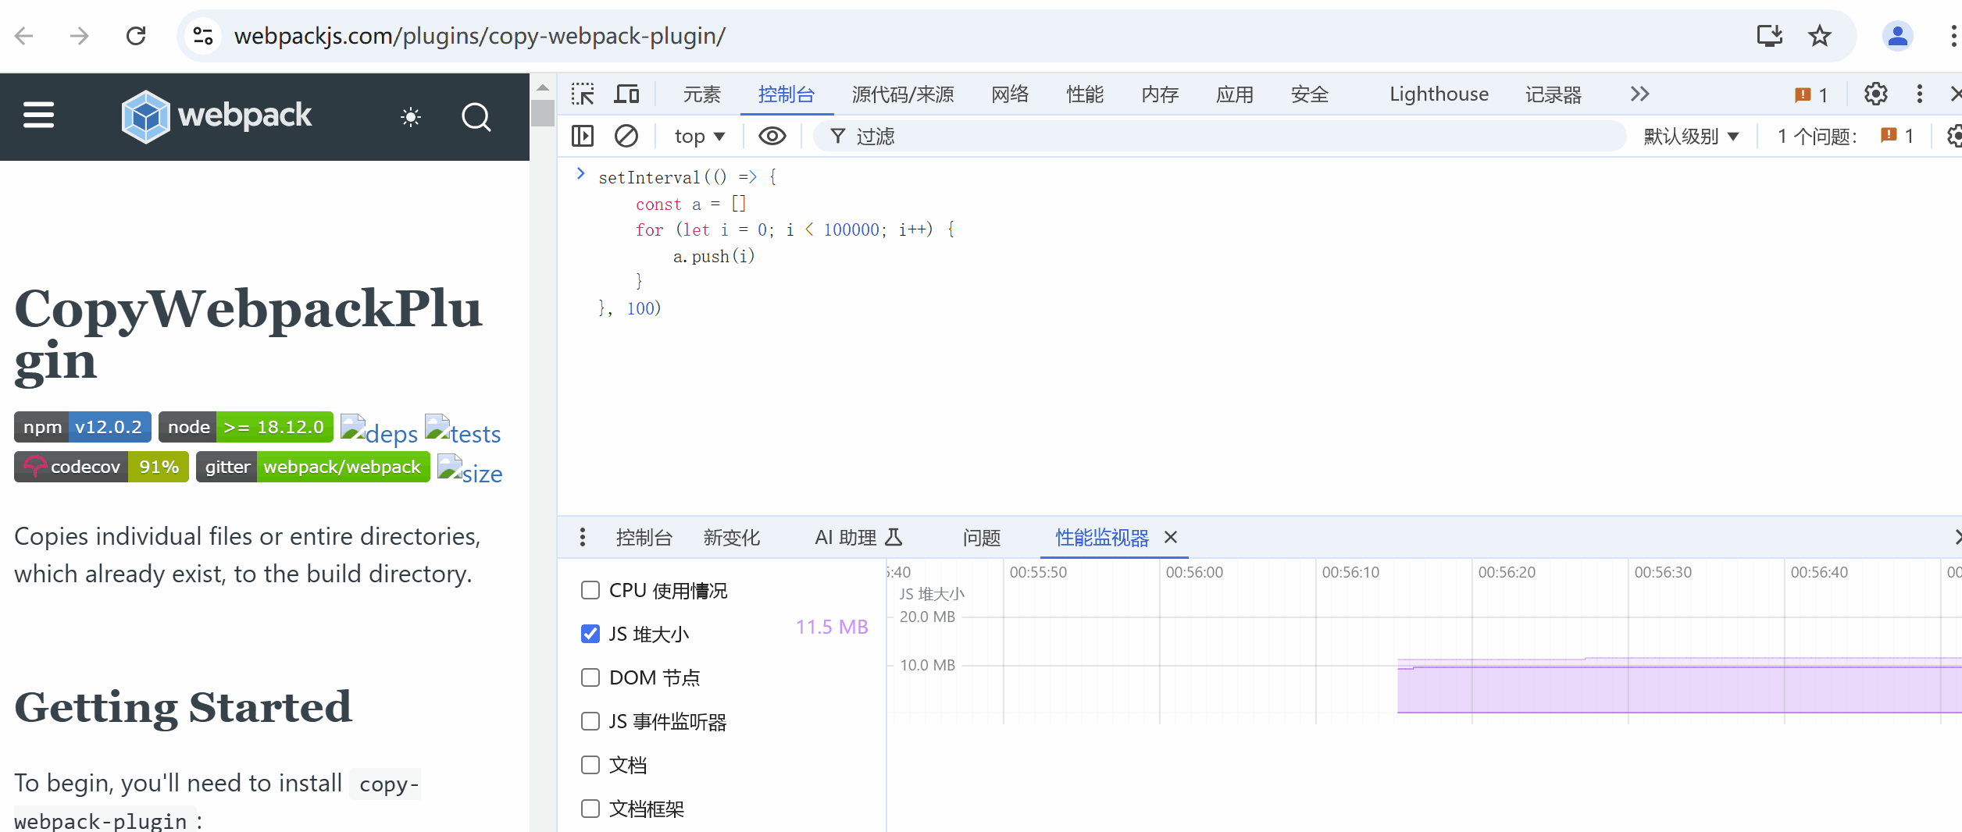Switch drawer to 新变化 tab
This screenshot has height=832, width=1962.
731,537
